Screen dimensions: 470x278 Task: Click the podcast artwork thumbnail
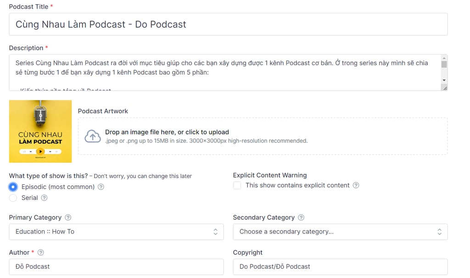click(x=40, y=131)
